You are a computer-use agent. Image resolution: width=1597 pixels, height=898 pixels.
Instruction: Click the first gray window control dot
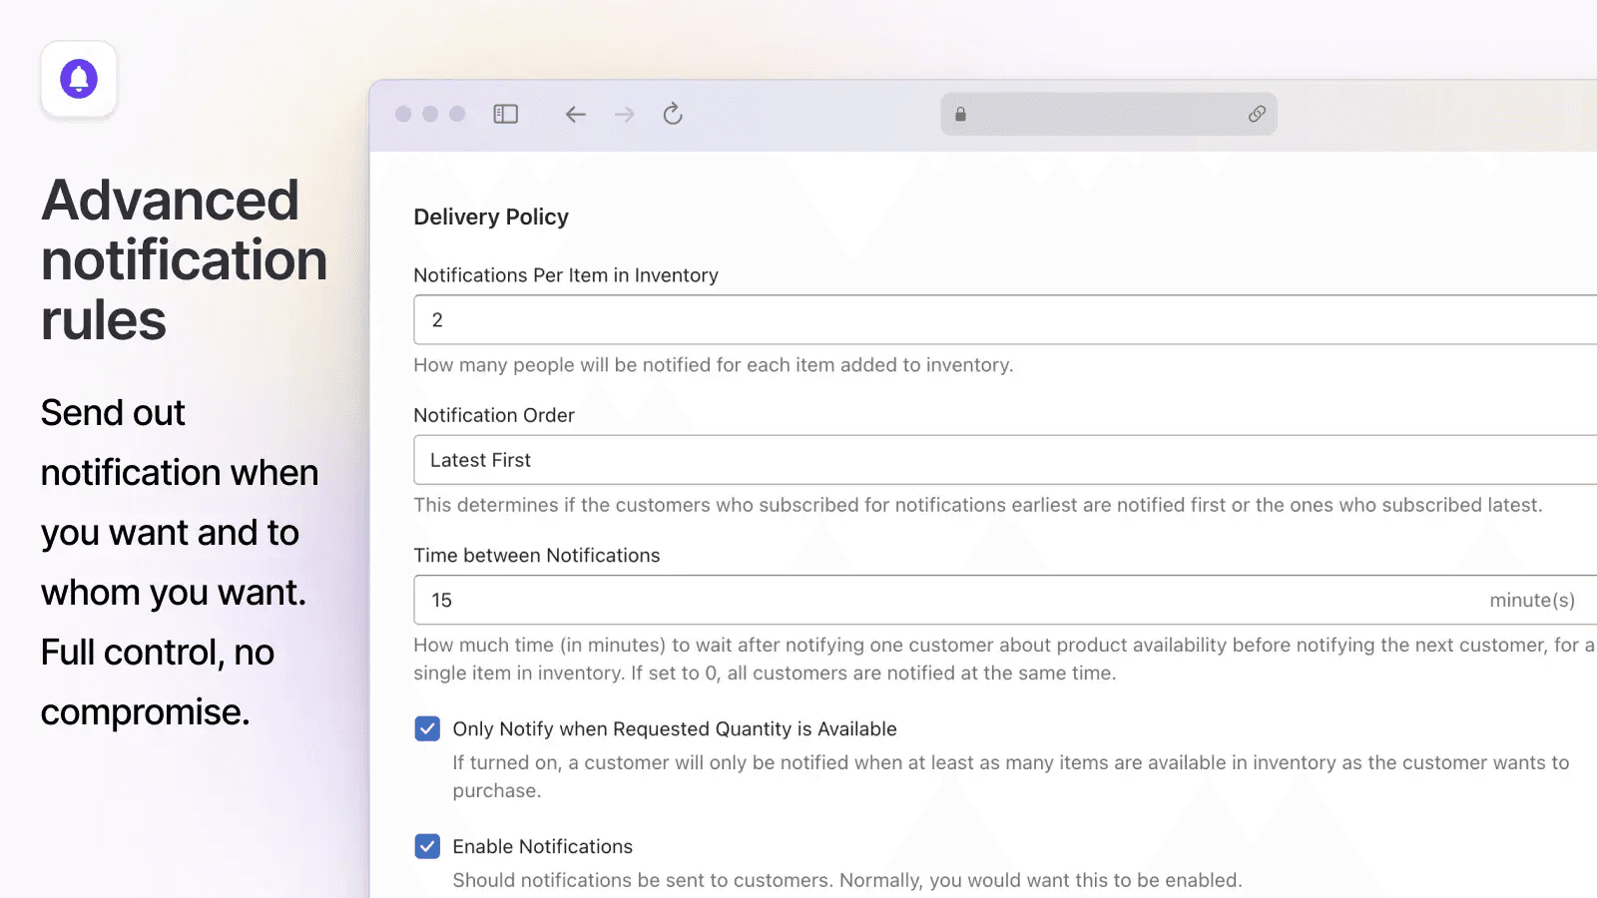click(x=403, y=115)
